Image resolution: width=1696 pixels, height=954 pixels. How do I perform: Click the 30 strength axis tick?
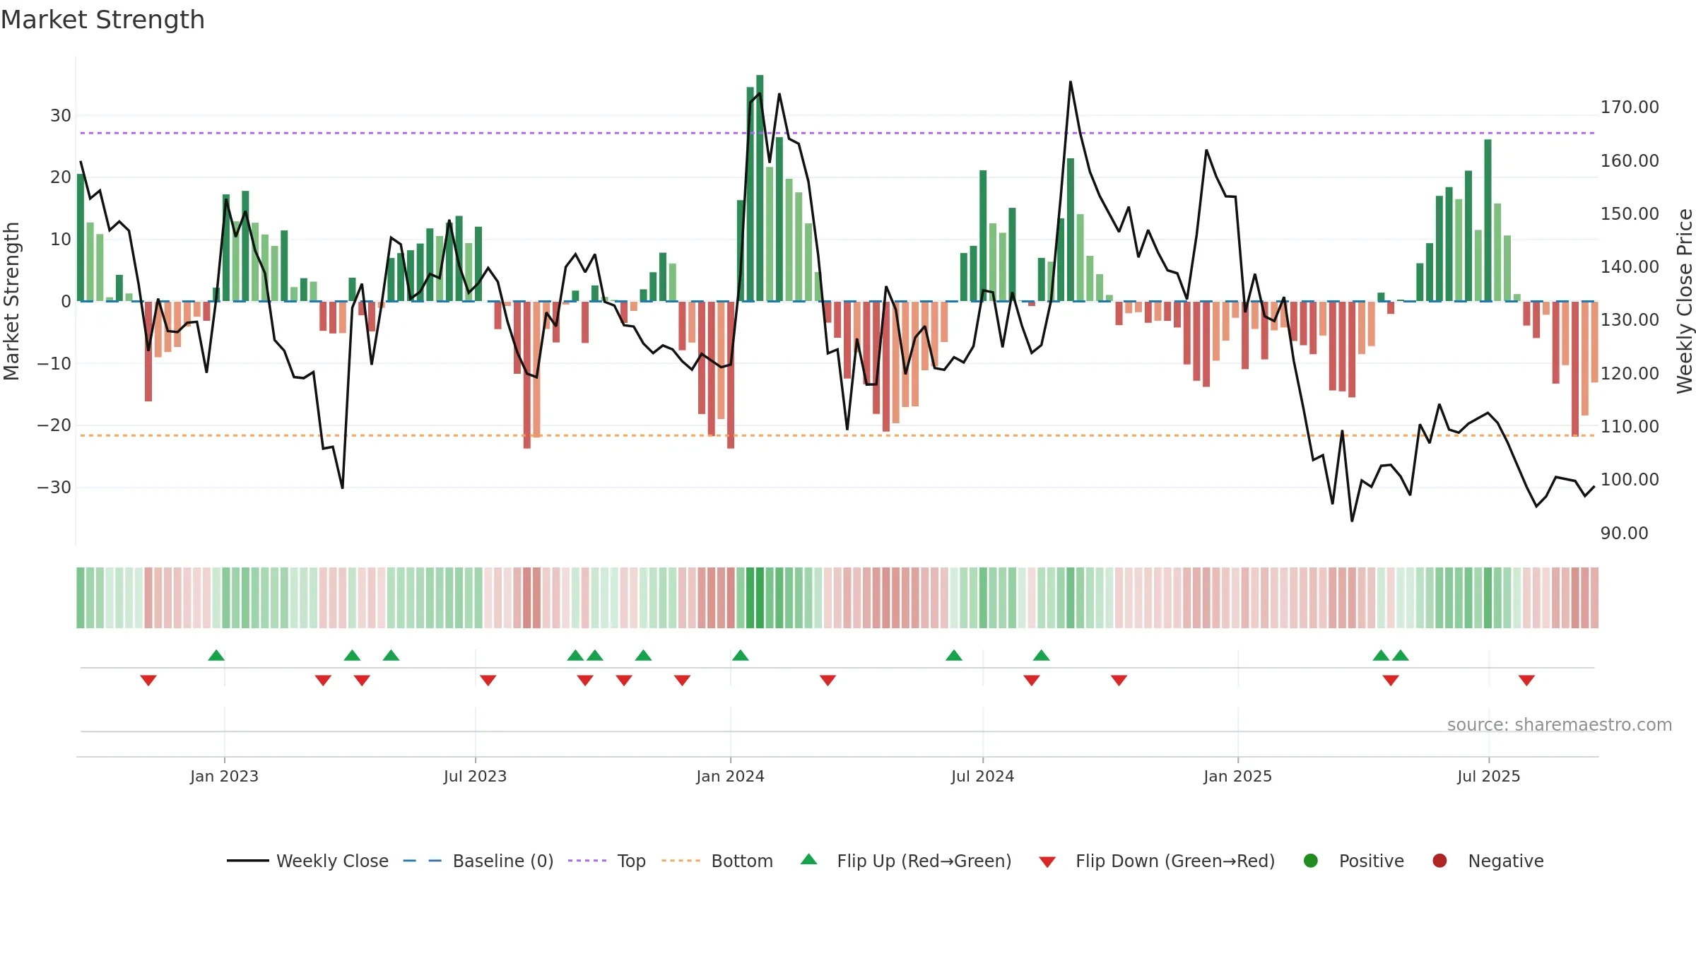coord(60,116)
